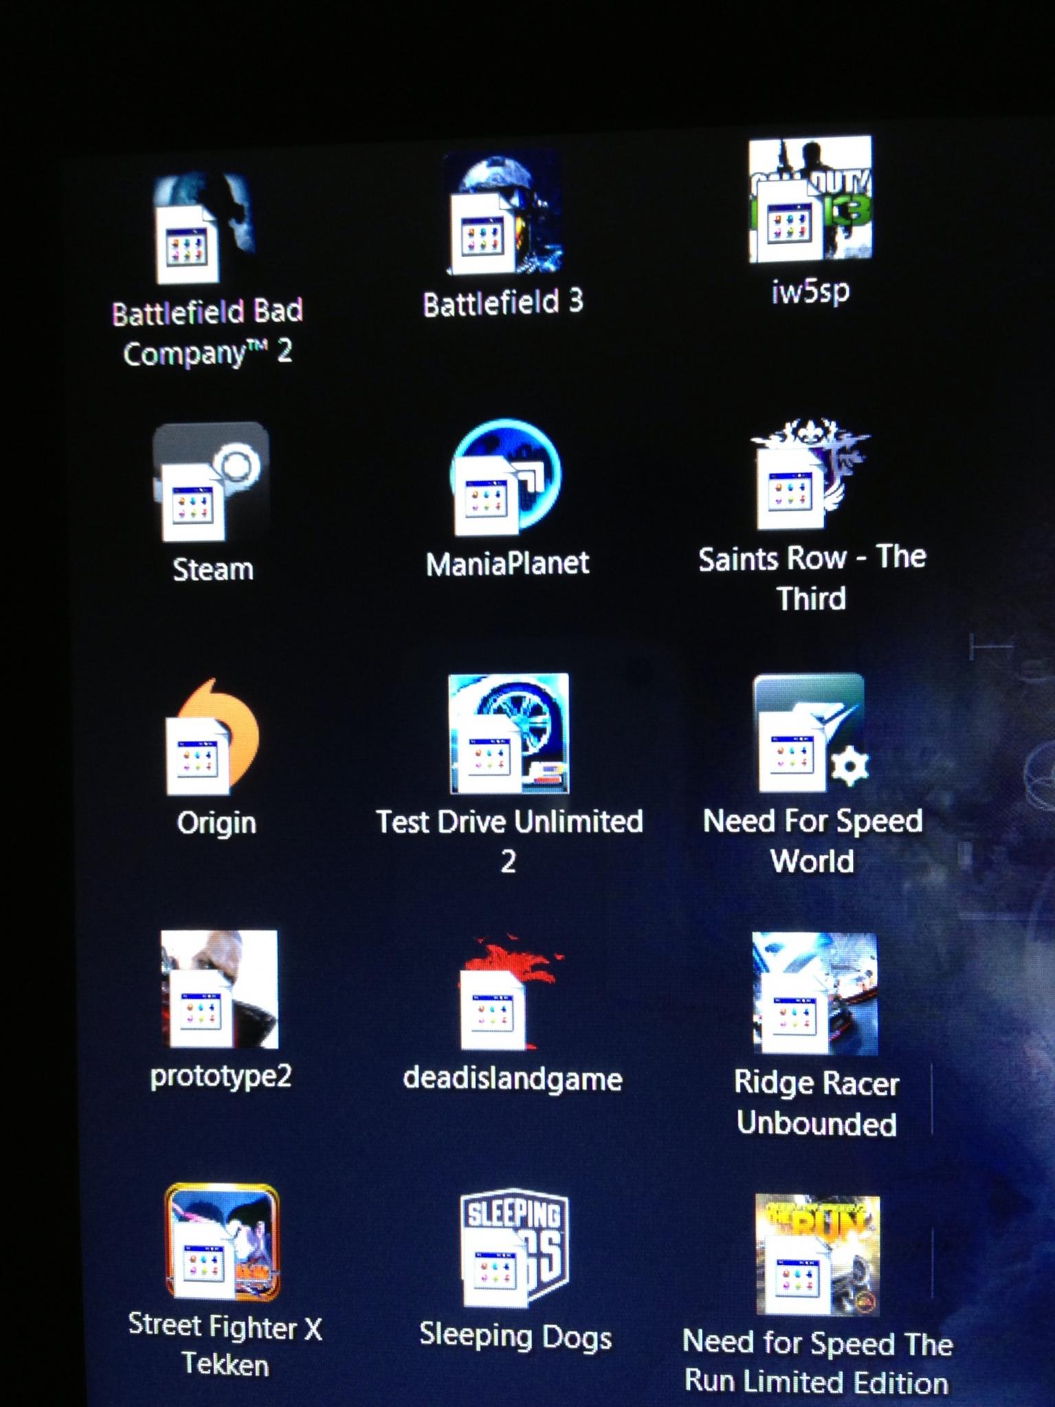Screen dimensions: 1055x1407
Task: Select Need for Speed The Run icon
Action: coord(818,1255)
